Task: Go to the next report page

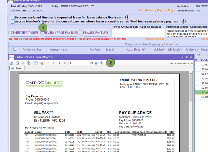Action: pyautogui.click(x=59, y=63)
